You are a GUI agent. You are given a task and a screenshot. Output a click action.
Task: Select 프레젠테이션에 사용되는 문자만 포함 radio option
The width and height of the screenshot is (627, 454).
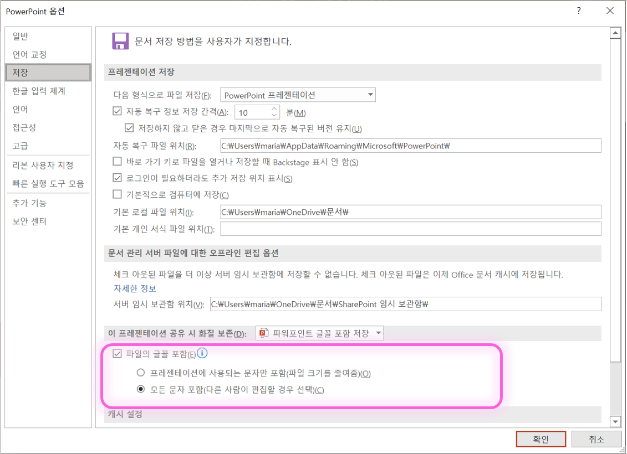pyautogui.click(x=141, y=373)
